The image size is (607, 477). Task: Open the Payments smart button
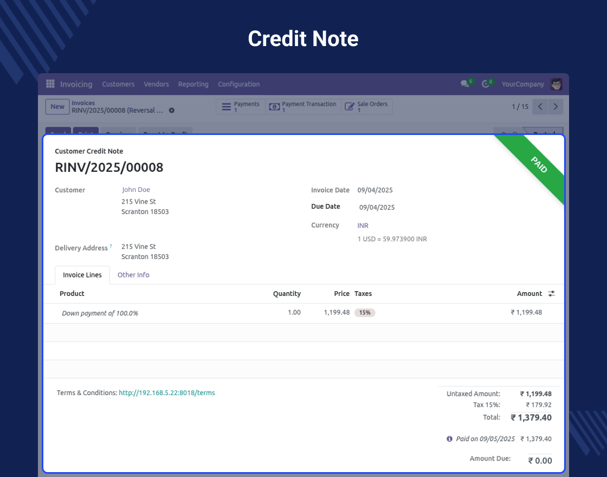(x=241, y=106)
